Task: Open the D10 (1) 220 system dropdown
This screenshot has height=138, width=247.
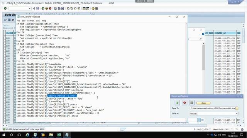Action: 210,129
